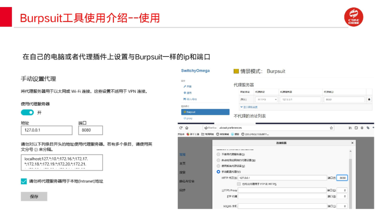Click the FTP 代理 input field
This screenshot has height=211, width=375.
[x=282, y=196]
